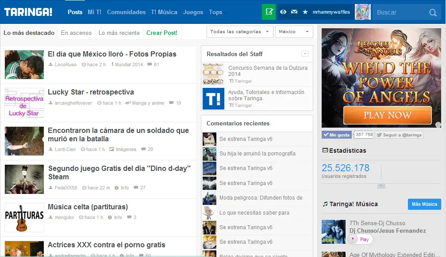This screenshot has height=257, width=446.
Task: Go to the Posts menu item
Action: pos(75,12)
